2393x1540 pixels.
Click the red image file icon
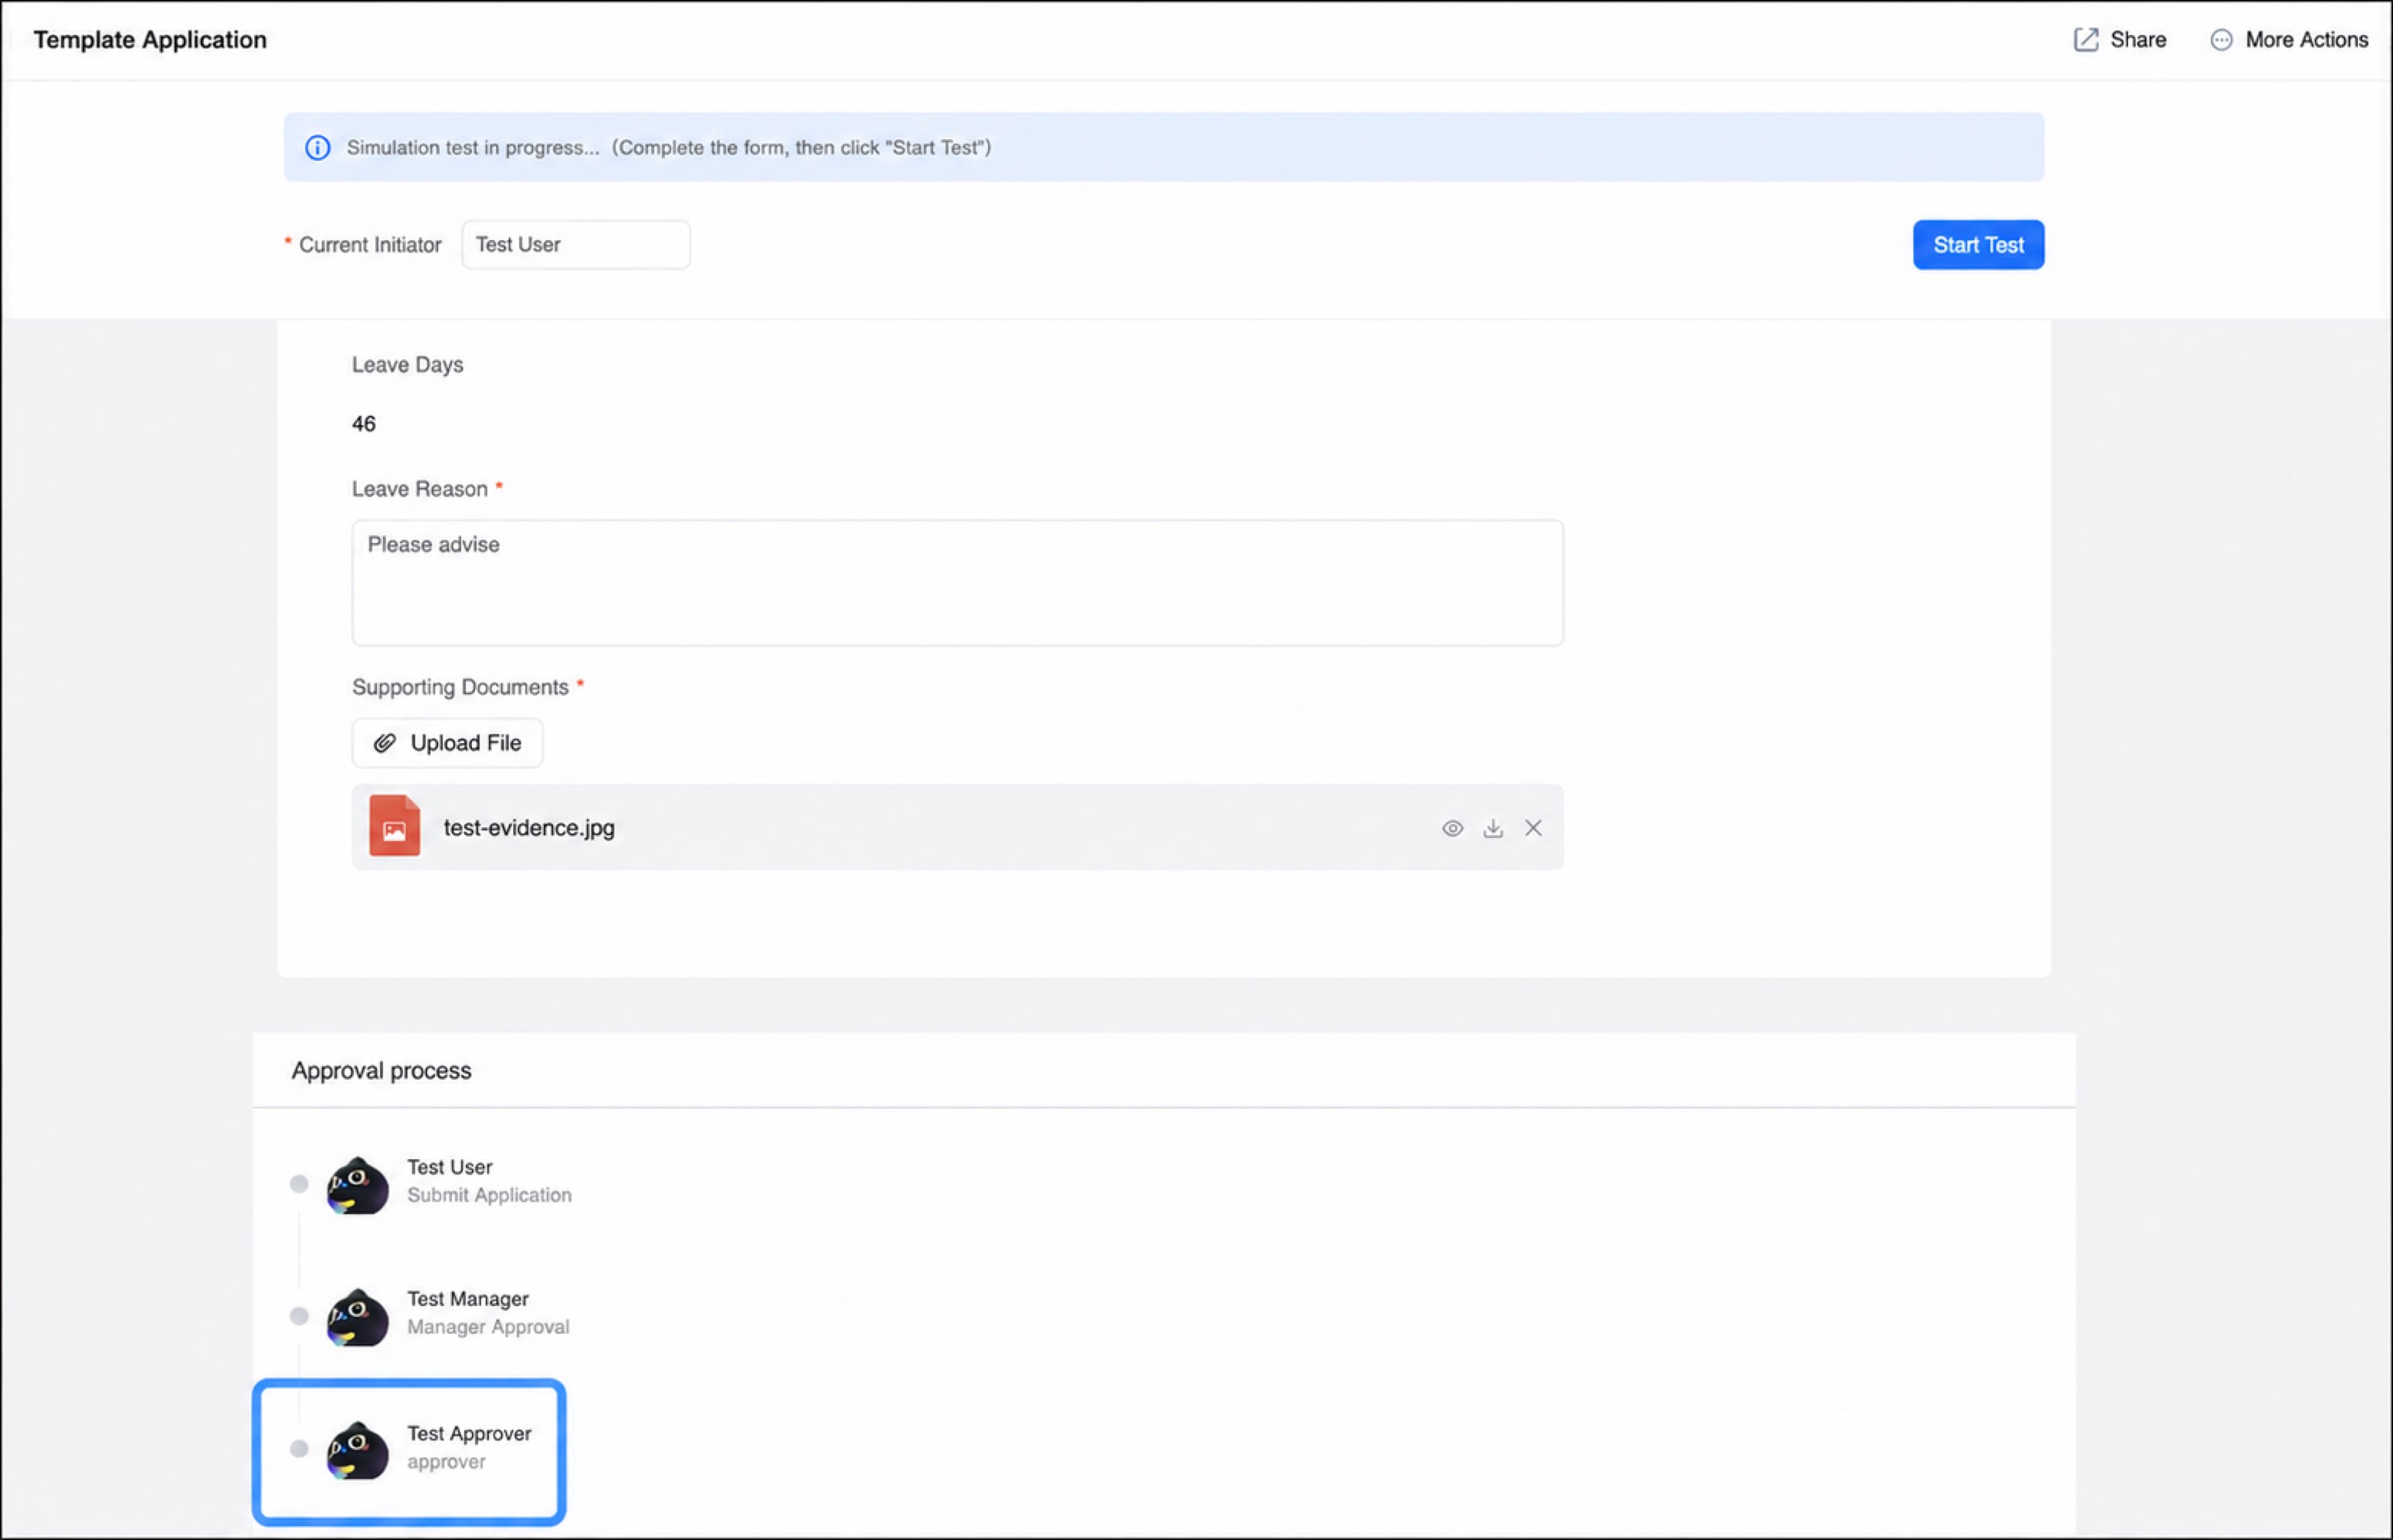(x=394, y=826)
